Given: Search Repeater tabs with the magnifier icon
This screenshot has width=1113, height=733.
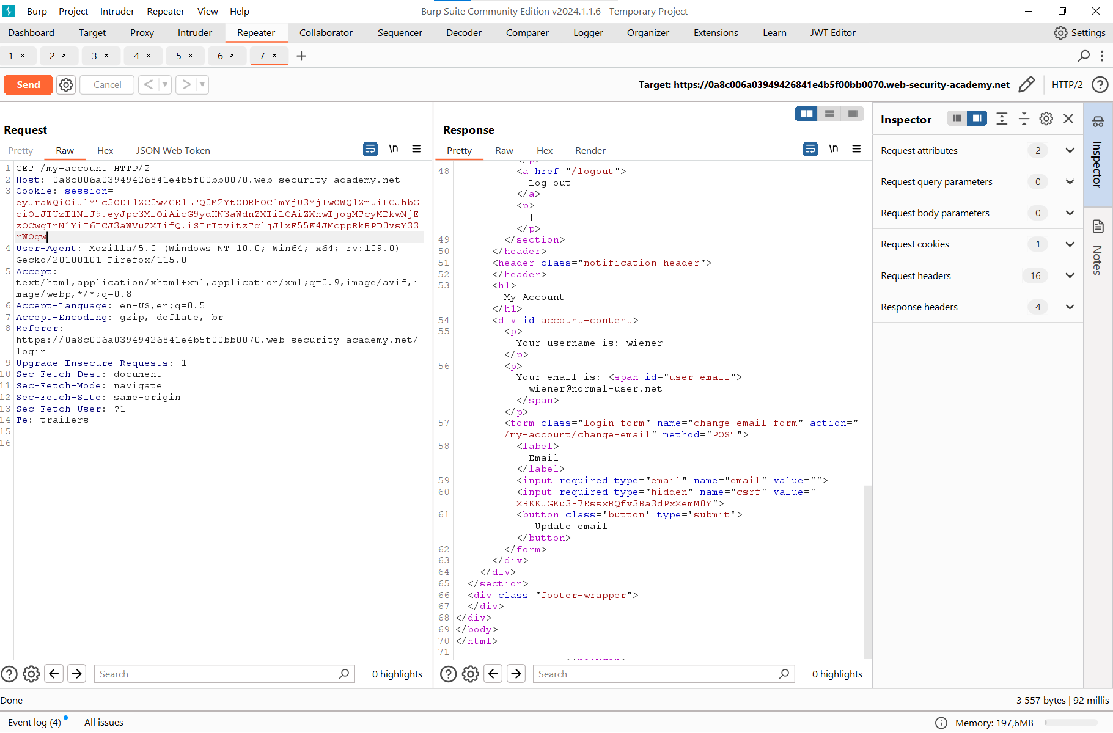Looking at the screenshot, I should pos(1084,56).
